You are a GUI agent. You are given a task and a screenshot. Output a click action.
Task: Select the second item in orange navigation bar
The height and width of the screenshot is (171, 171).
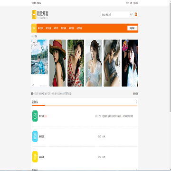point(40,28)
